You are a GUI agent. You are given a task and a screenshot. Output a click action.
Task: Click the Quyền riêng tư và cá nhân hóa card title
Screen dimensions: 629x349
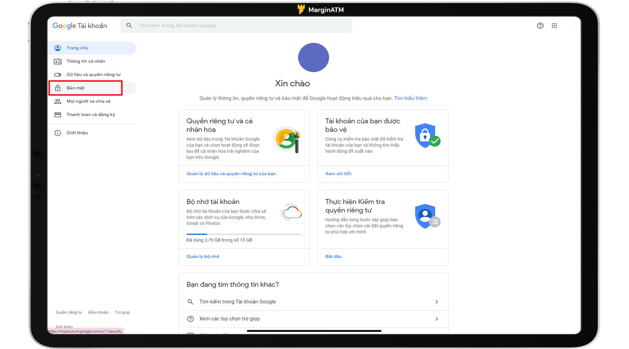[219, 125]
